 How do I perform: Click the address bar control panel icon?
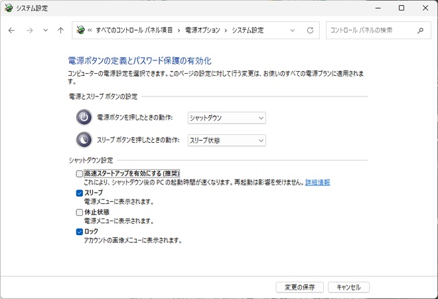click(81, 30)
